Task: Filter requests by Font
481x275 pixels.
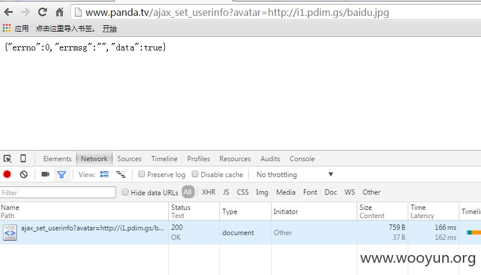Action: (310, 192)
